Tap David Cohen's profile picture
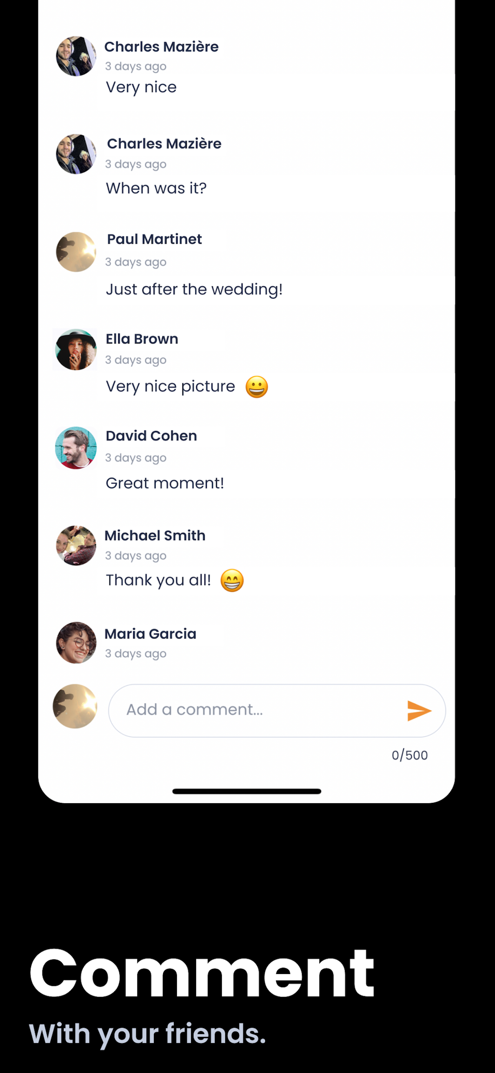This screenshot has height=1073, width=495. (76, 448)
